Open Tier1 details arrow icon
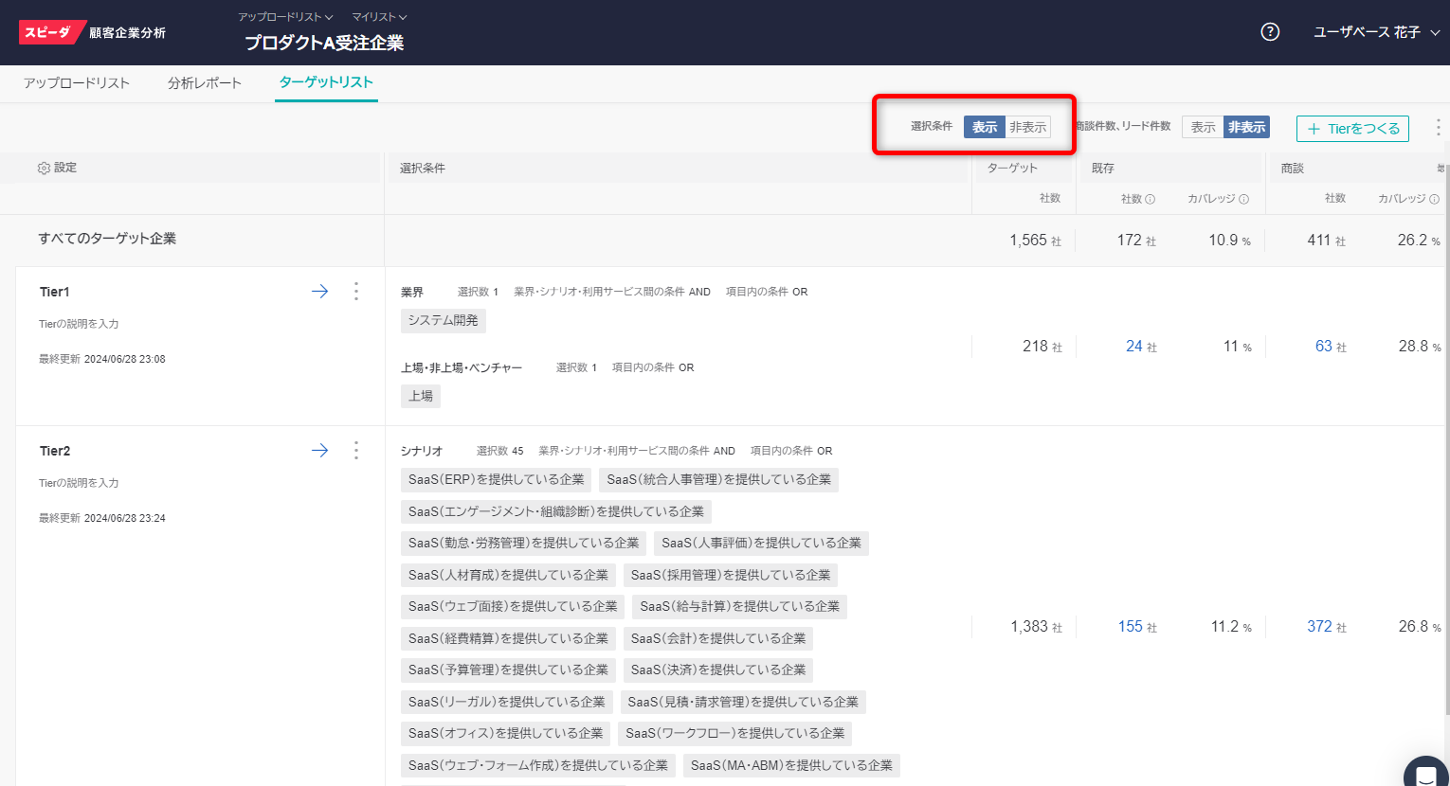1450x786 pixels. tap(319, 292)
